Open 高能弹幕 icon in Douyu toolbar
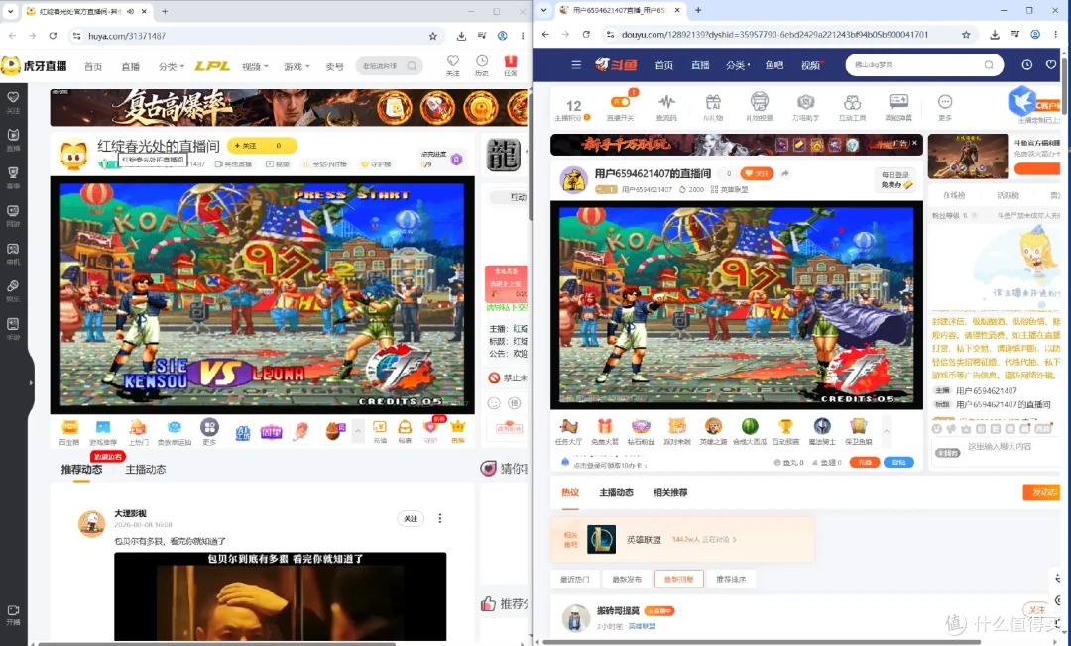1071x646 pixels. tap(898, 107)
